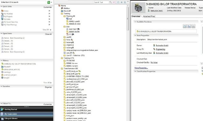Screen dimensions: 203x121
Task: Click the tree panel vertical scrollbar
Action: pyautogui.click(x=128, y=19)
